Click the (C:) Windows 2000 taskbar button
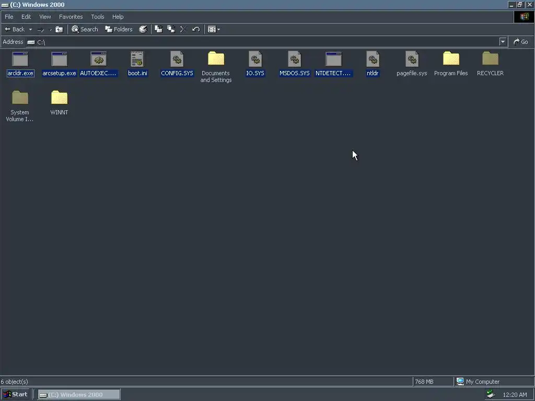The height and width of the screenshot is (401, 535). (x=79, y=395)
